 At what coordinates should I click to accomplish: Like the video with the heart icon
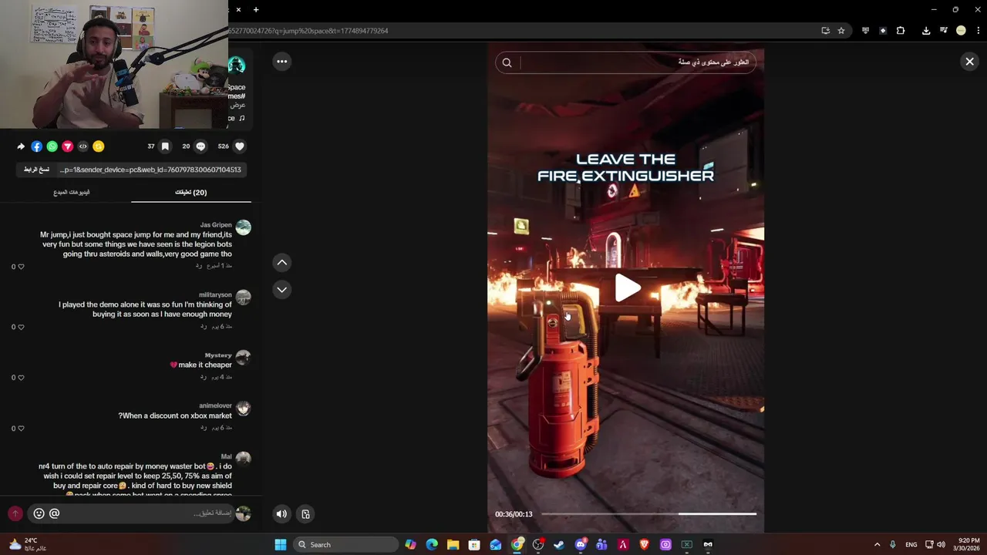[x=240, y=146]
